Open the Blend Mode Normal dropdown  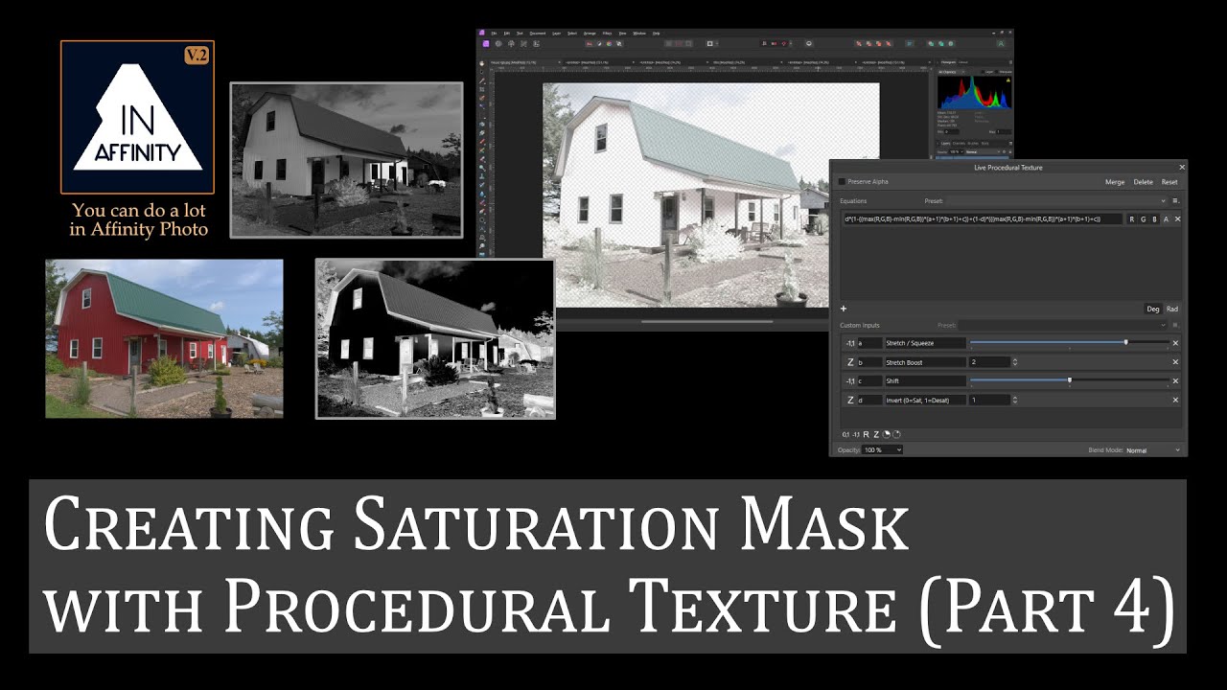pos(1153,450)
